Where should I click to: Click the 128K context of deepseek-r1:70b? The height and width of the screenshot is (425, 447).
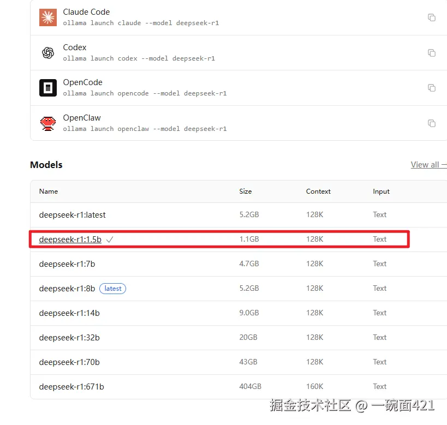(315, 362)
